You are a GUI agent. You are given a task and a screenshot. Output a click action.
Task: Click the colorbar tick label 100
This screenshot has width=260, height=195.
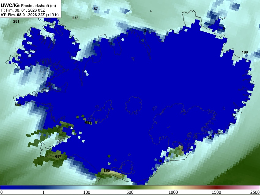pyautogui.click(x=87, y=192)
